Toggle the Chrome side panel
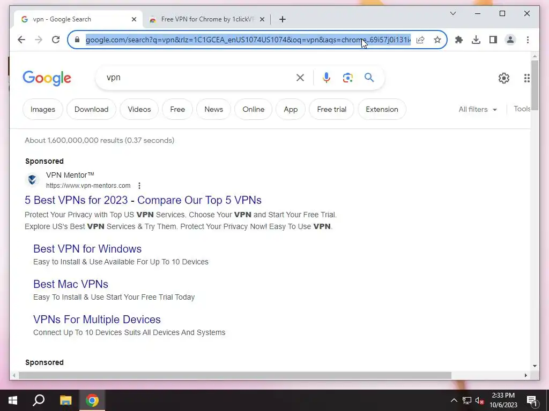The height and width of the screenshot is (411, 549). pos(493,40)
